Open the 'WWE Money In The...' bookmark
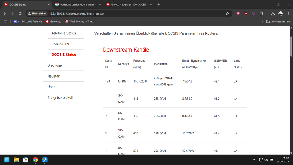Image resolution: width=293 pixels, height=165 pixels. click(79, 21)
